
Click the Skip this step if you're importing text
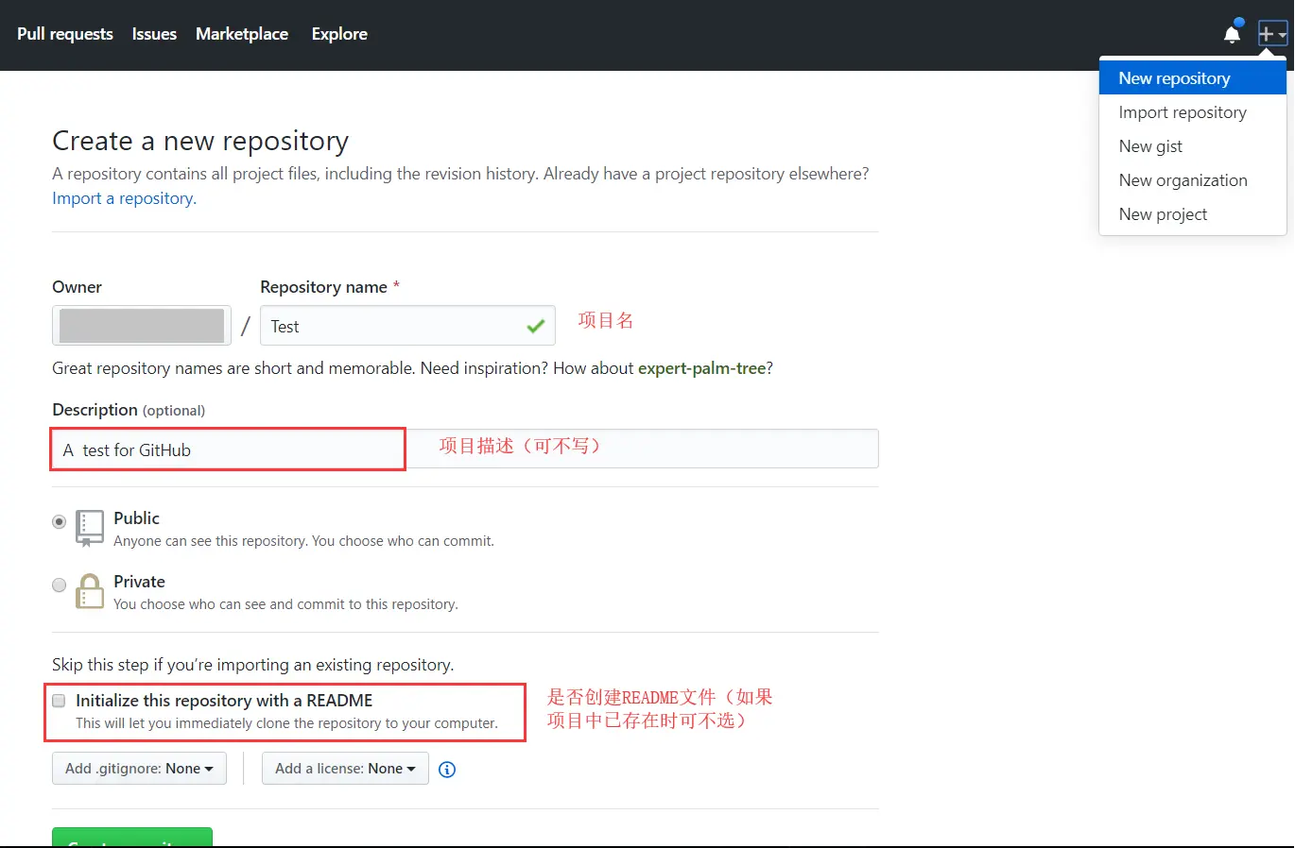[253, 665]
